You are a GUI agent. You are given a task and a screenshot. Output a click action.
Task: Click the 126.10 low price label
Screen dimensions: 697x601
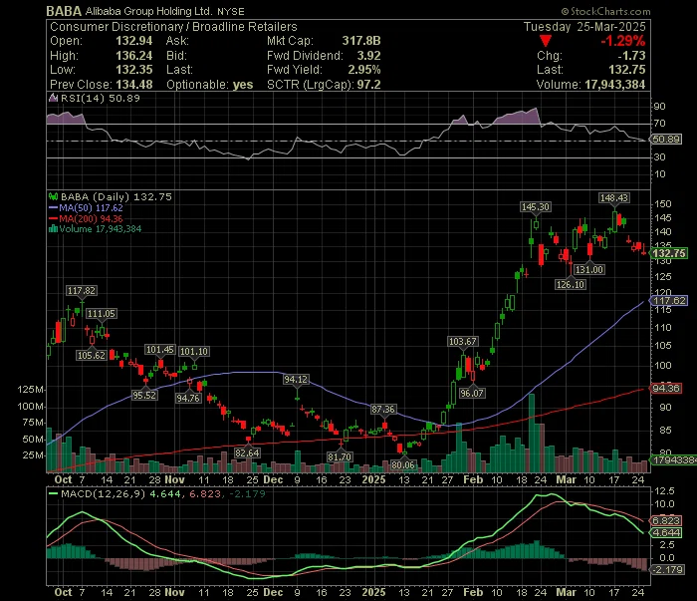(571, 285)
